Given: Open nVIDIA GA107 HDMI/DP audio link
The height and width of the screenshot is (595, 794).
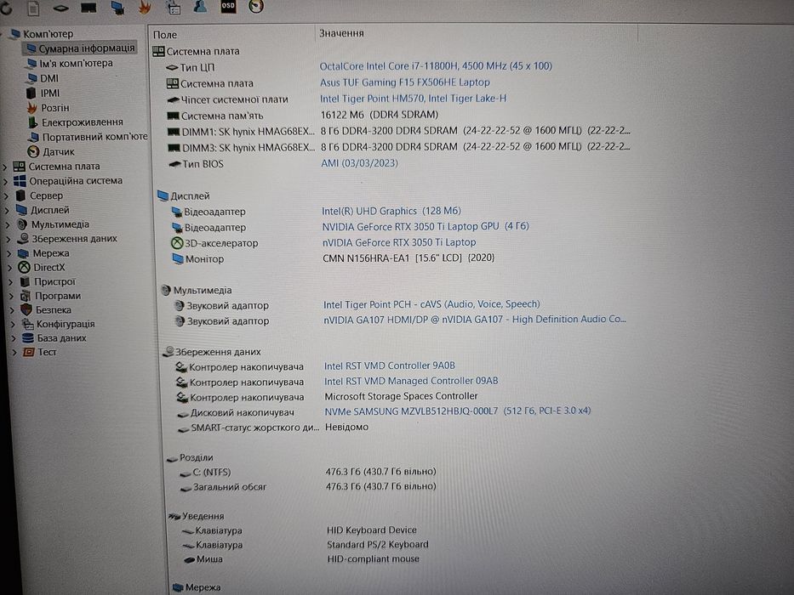Looking at the screenshot, I should tap(475, 320).
